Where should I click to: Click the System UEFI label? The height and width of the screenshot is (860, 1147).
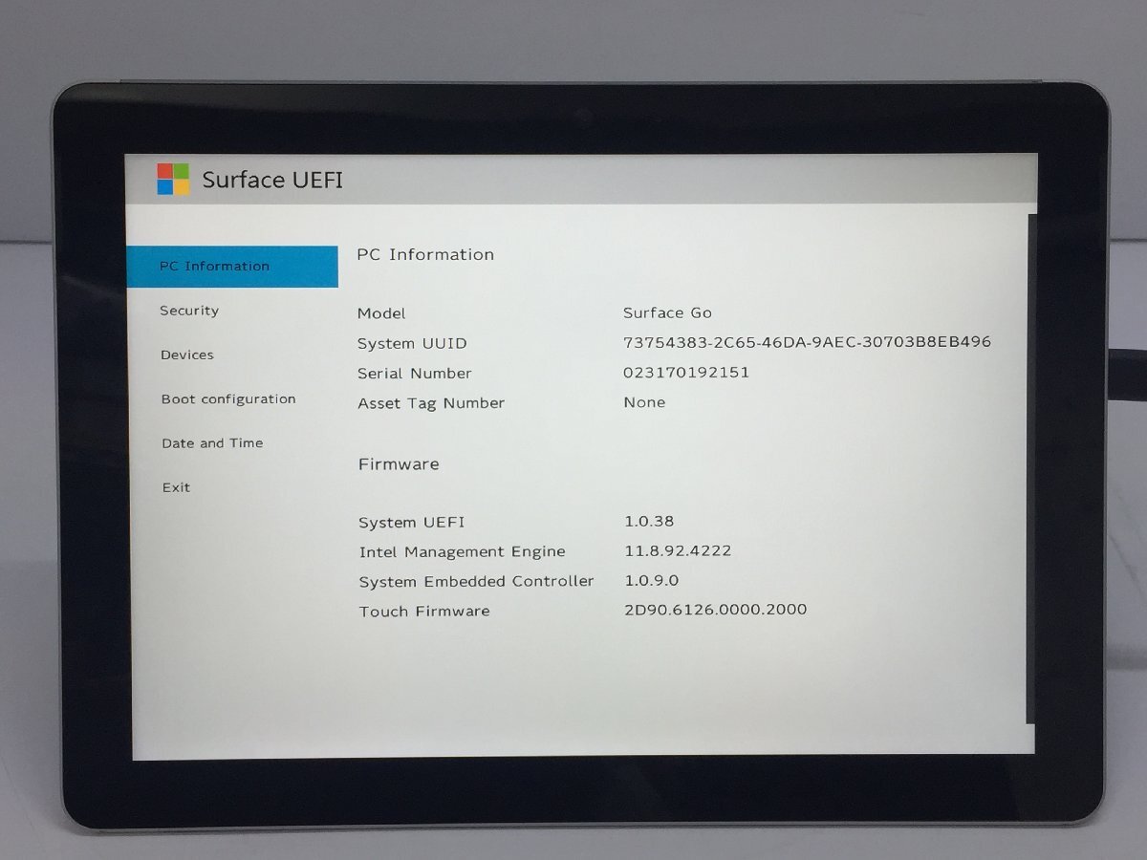[412, 523]
